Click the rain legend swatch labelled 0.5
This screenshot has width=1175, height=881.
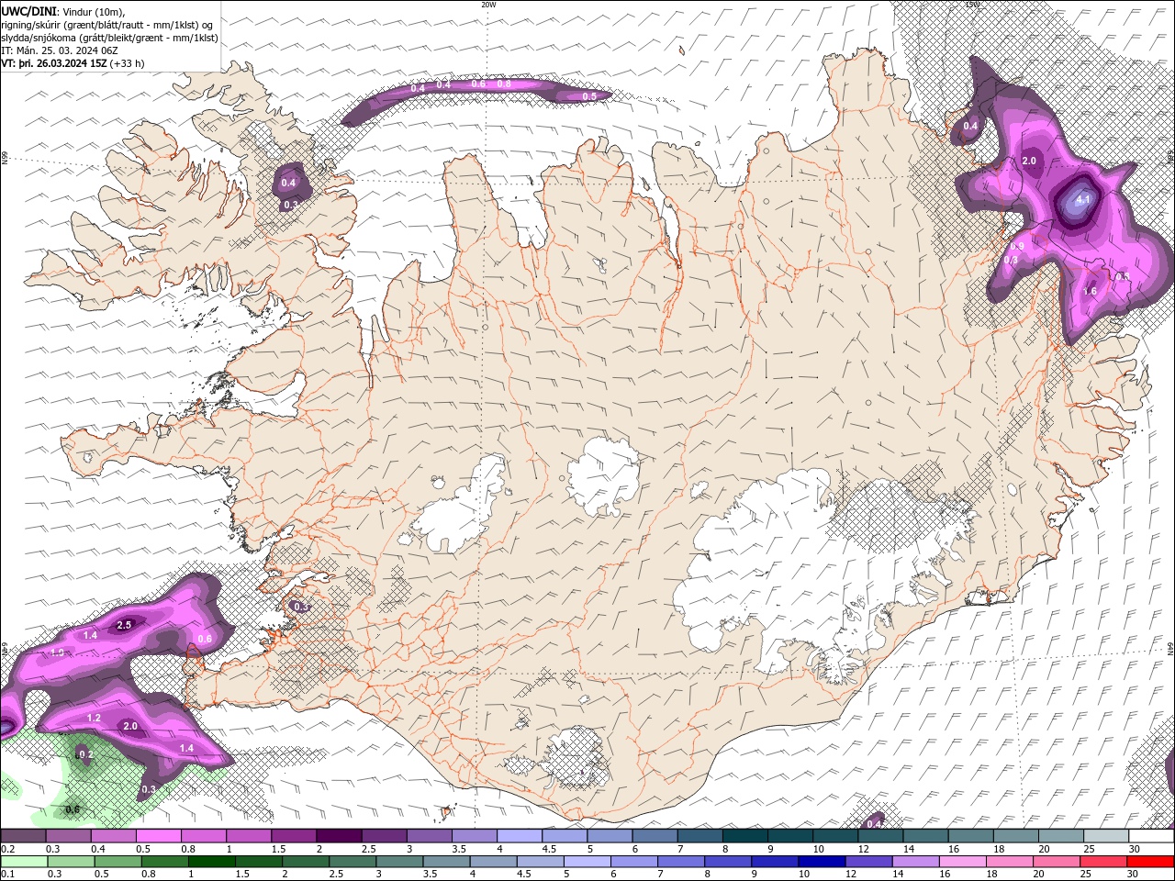coord(117,861)
